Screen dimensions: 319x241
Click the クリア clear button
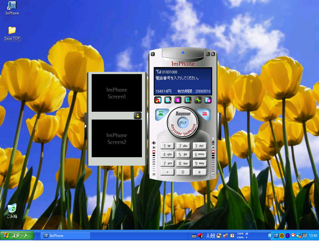(183, 123)
